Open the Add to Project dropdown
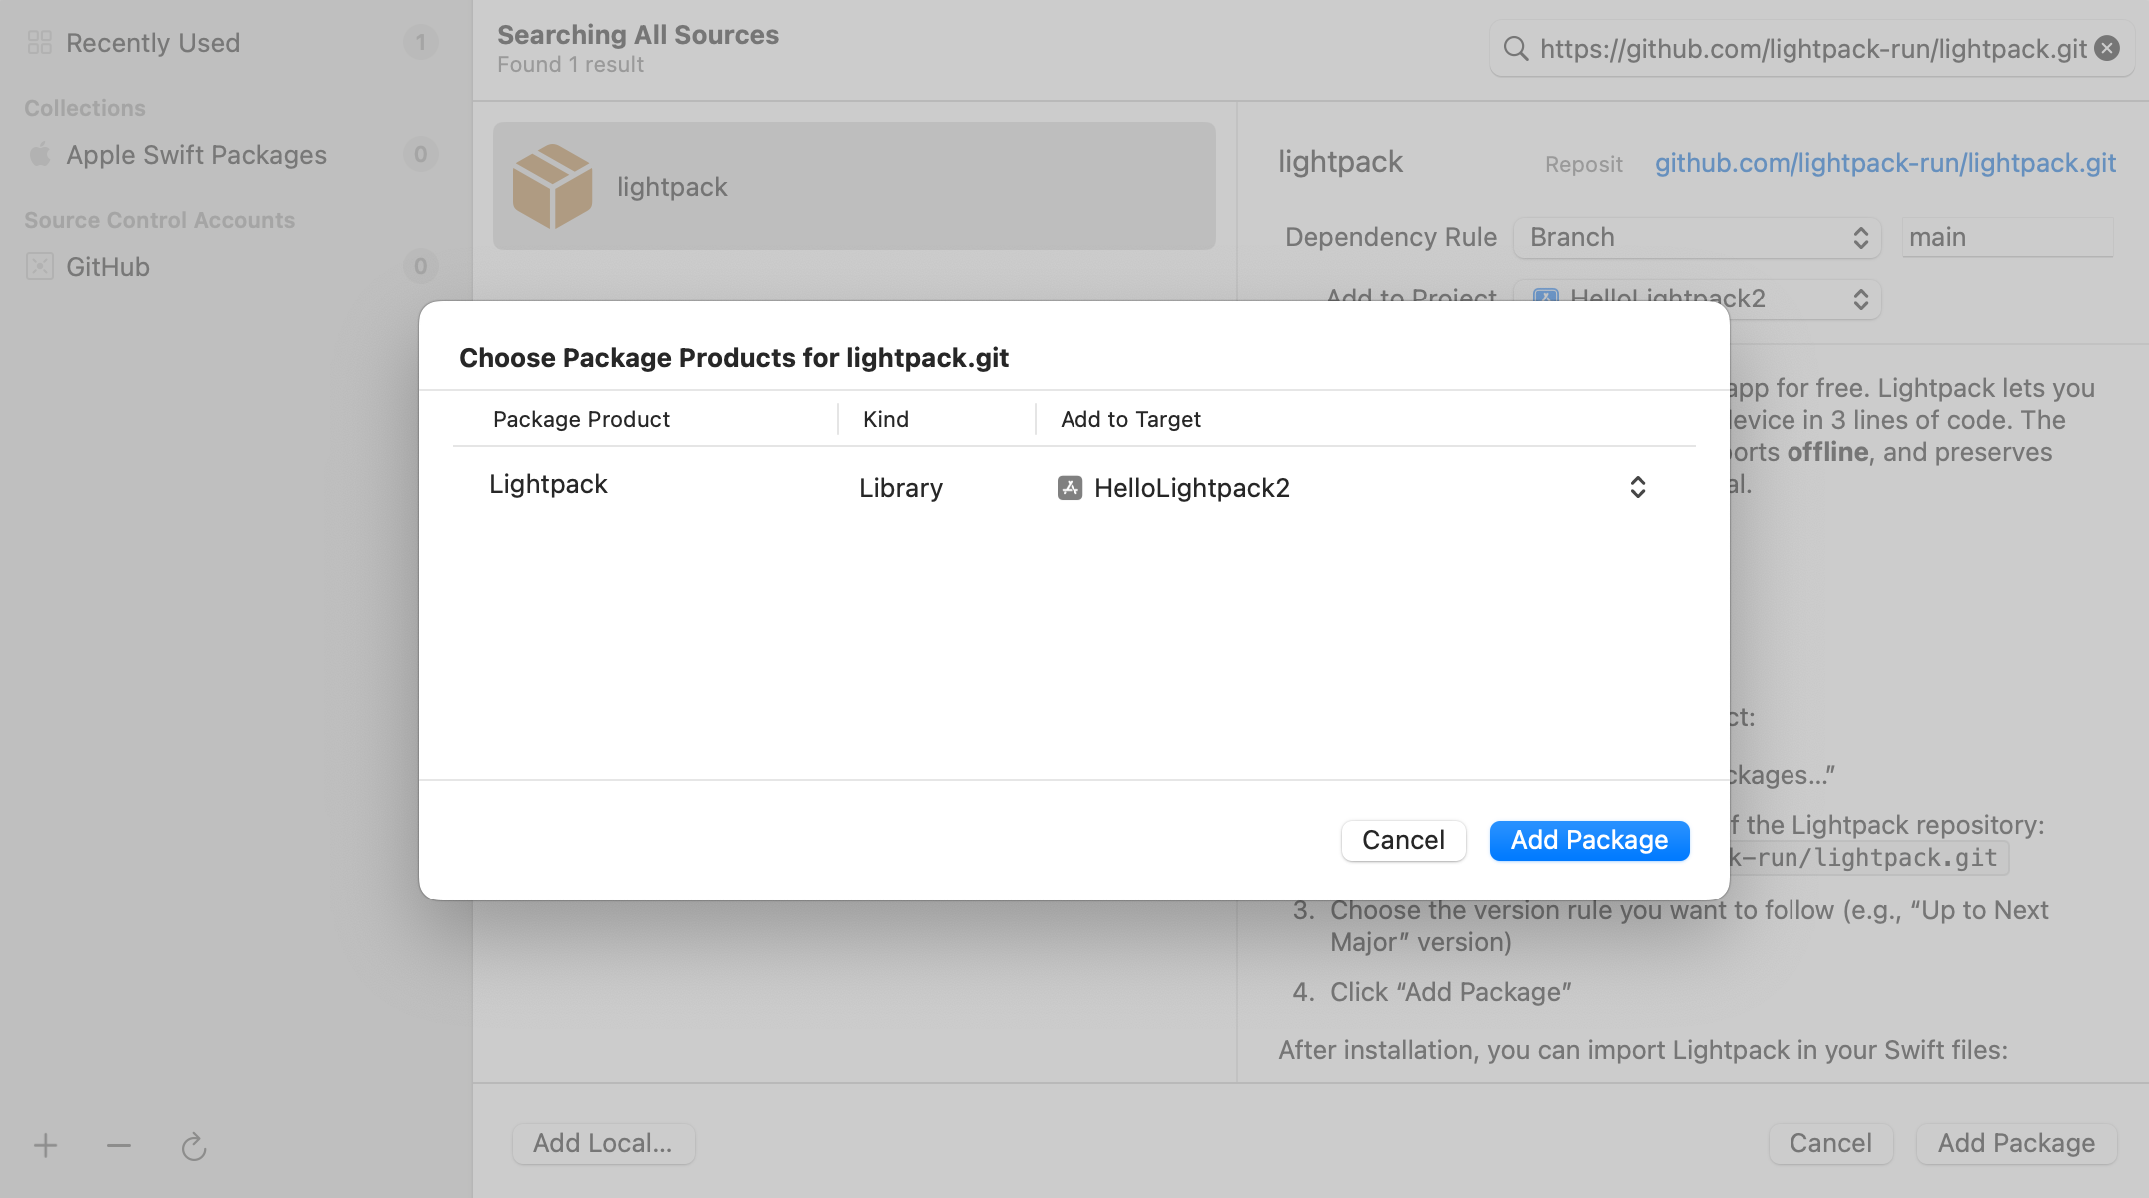The width and height of the screenshot is (2149, 1198). (1698, 299)
